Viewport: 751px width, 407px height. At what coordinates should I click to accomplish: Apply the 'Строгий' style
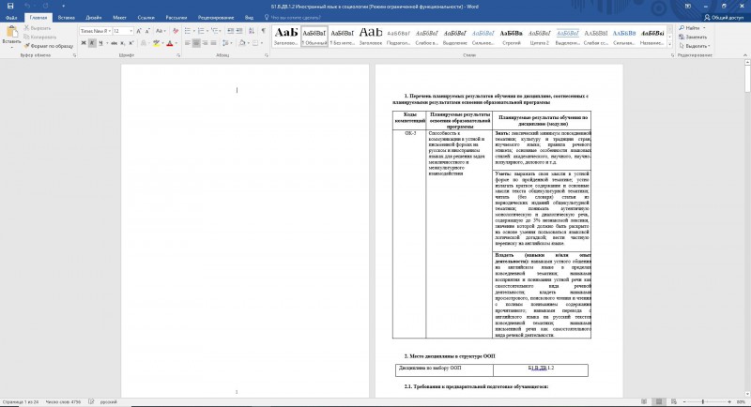click(x=511, y=37)
